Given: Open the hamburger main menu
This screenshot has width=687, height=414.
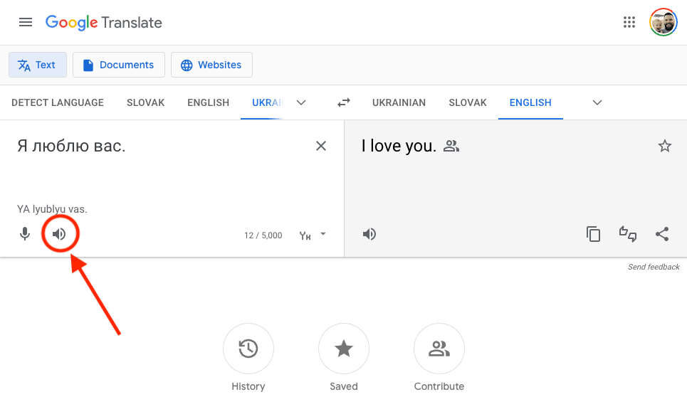Looking at the screenshot, I should pos(26,22).
